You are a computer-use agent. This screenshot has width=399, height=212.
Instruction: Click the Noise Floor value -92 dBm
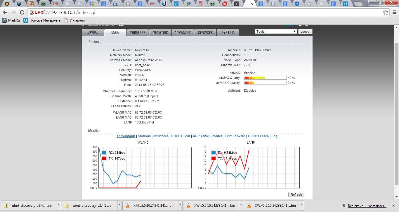click(x=250, y=60)
